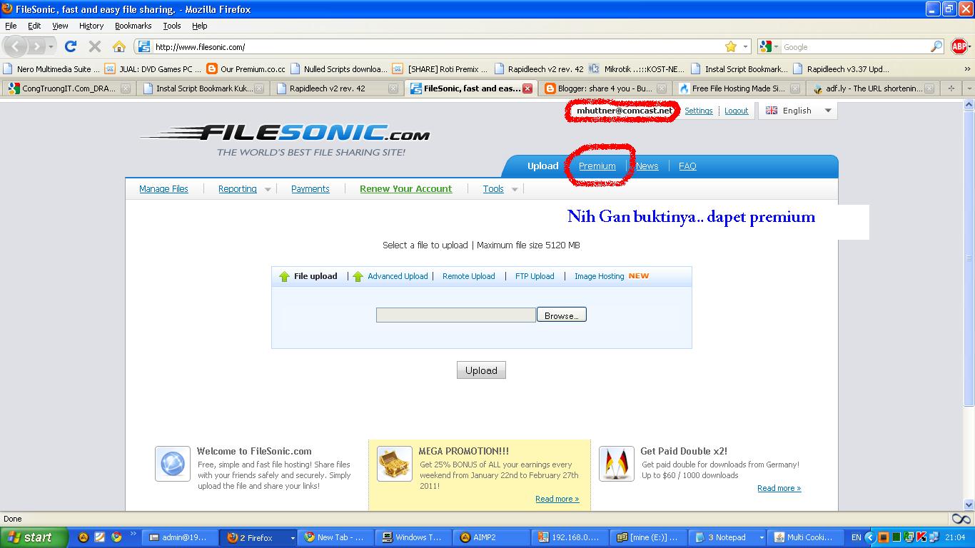Switch to Blogger: share 4 you tab

(605, 88)
